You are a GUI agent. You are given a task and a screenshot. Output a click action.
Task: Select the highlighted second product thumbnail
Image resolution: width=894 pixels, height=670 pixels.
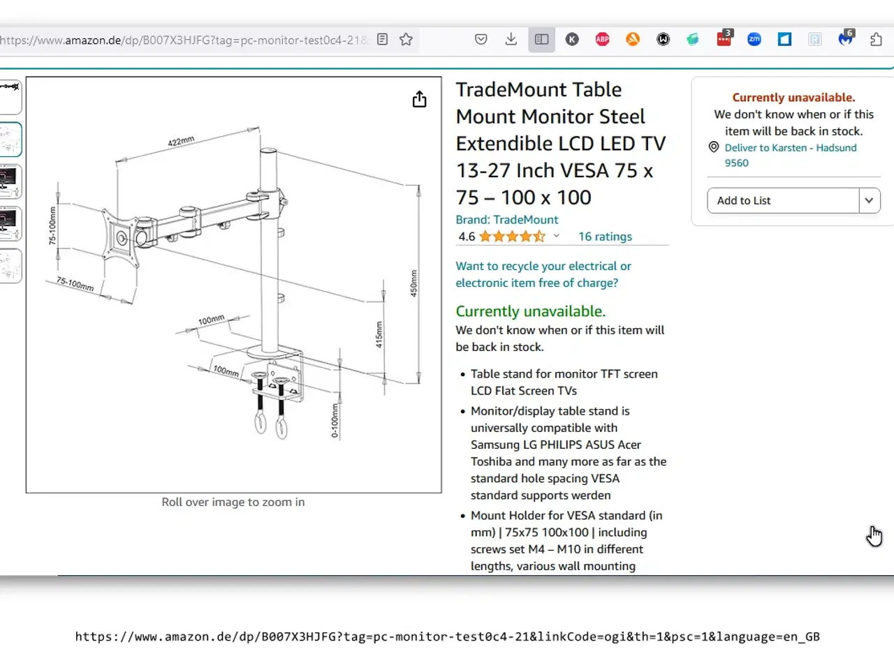[x=10, y=140]
